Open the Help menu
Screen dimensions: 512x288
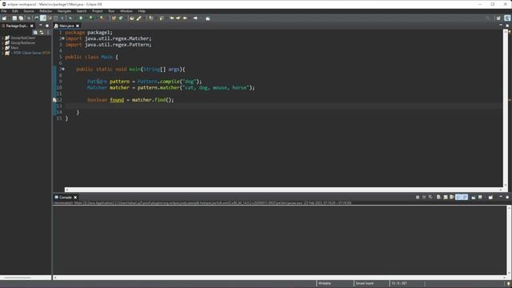coord(142,11)
